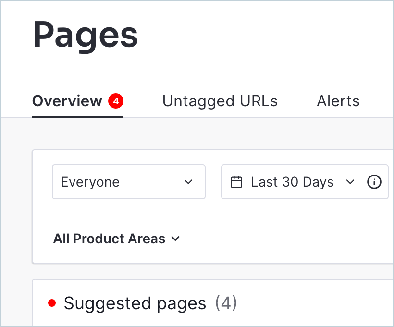Click the calendar icon in date picker
394x327 pixels.
coord(236,182)
